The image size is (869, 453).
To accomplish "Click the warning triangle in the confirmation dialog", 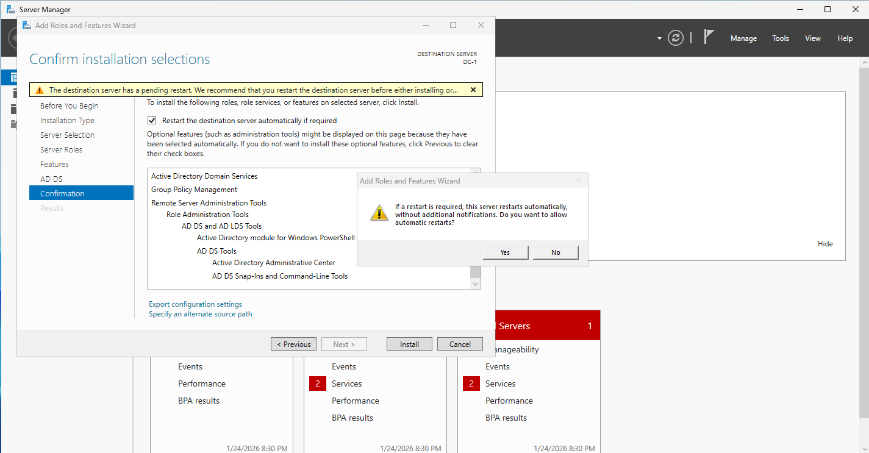I will pyautogui.click(x=379, y=213).
